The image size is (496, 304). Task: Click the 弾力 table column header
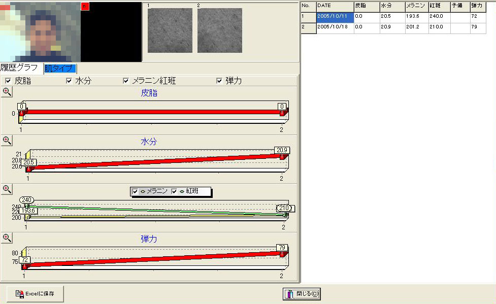pos(478,7)
